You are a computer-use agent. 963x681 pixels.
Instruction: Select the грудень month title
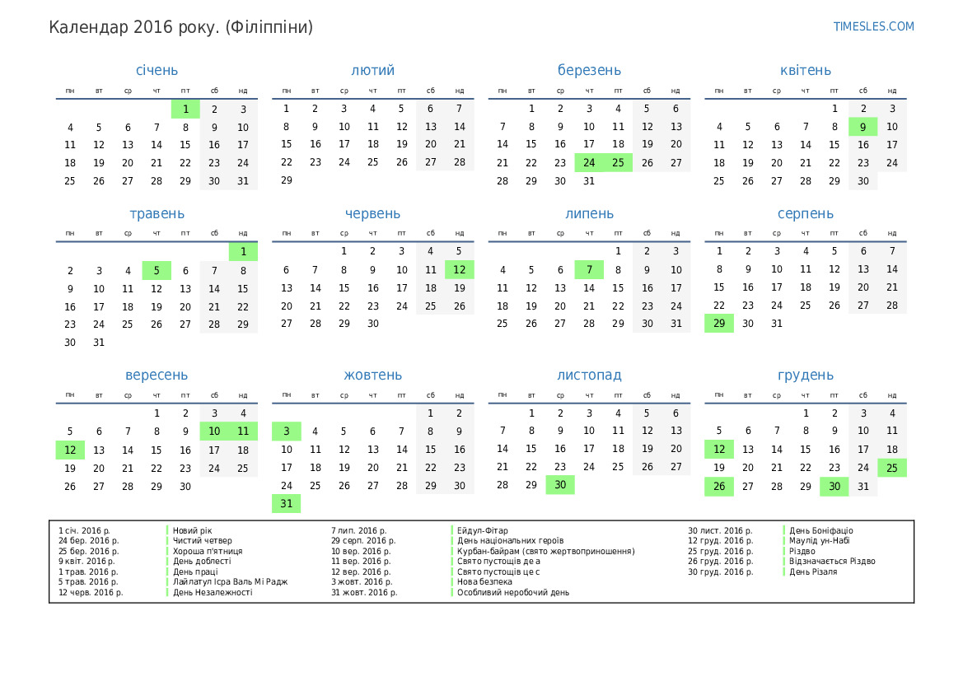(x=806, y=375)
